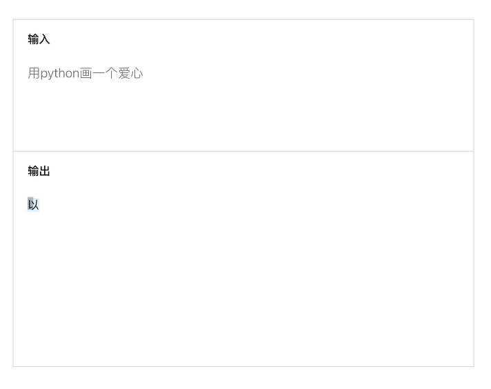Click the word python in the prompt

click(x=60, y=74)
